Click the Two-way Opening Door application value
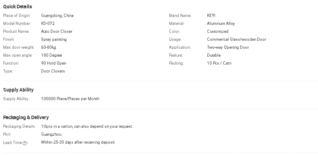The image size is (318, 155). (228, 47)
